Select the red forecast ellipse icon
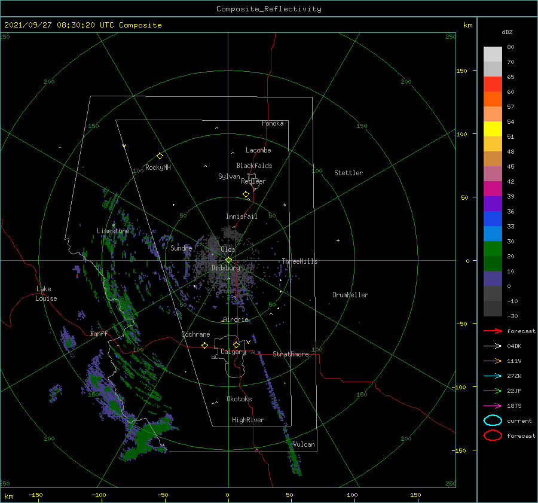 coord(493,435)
